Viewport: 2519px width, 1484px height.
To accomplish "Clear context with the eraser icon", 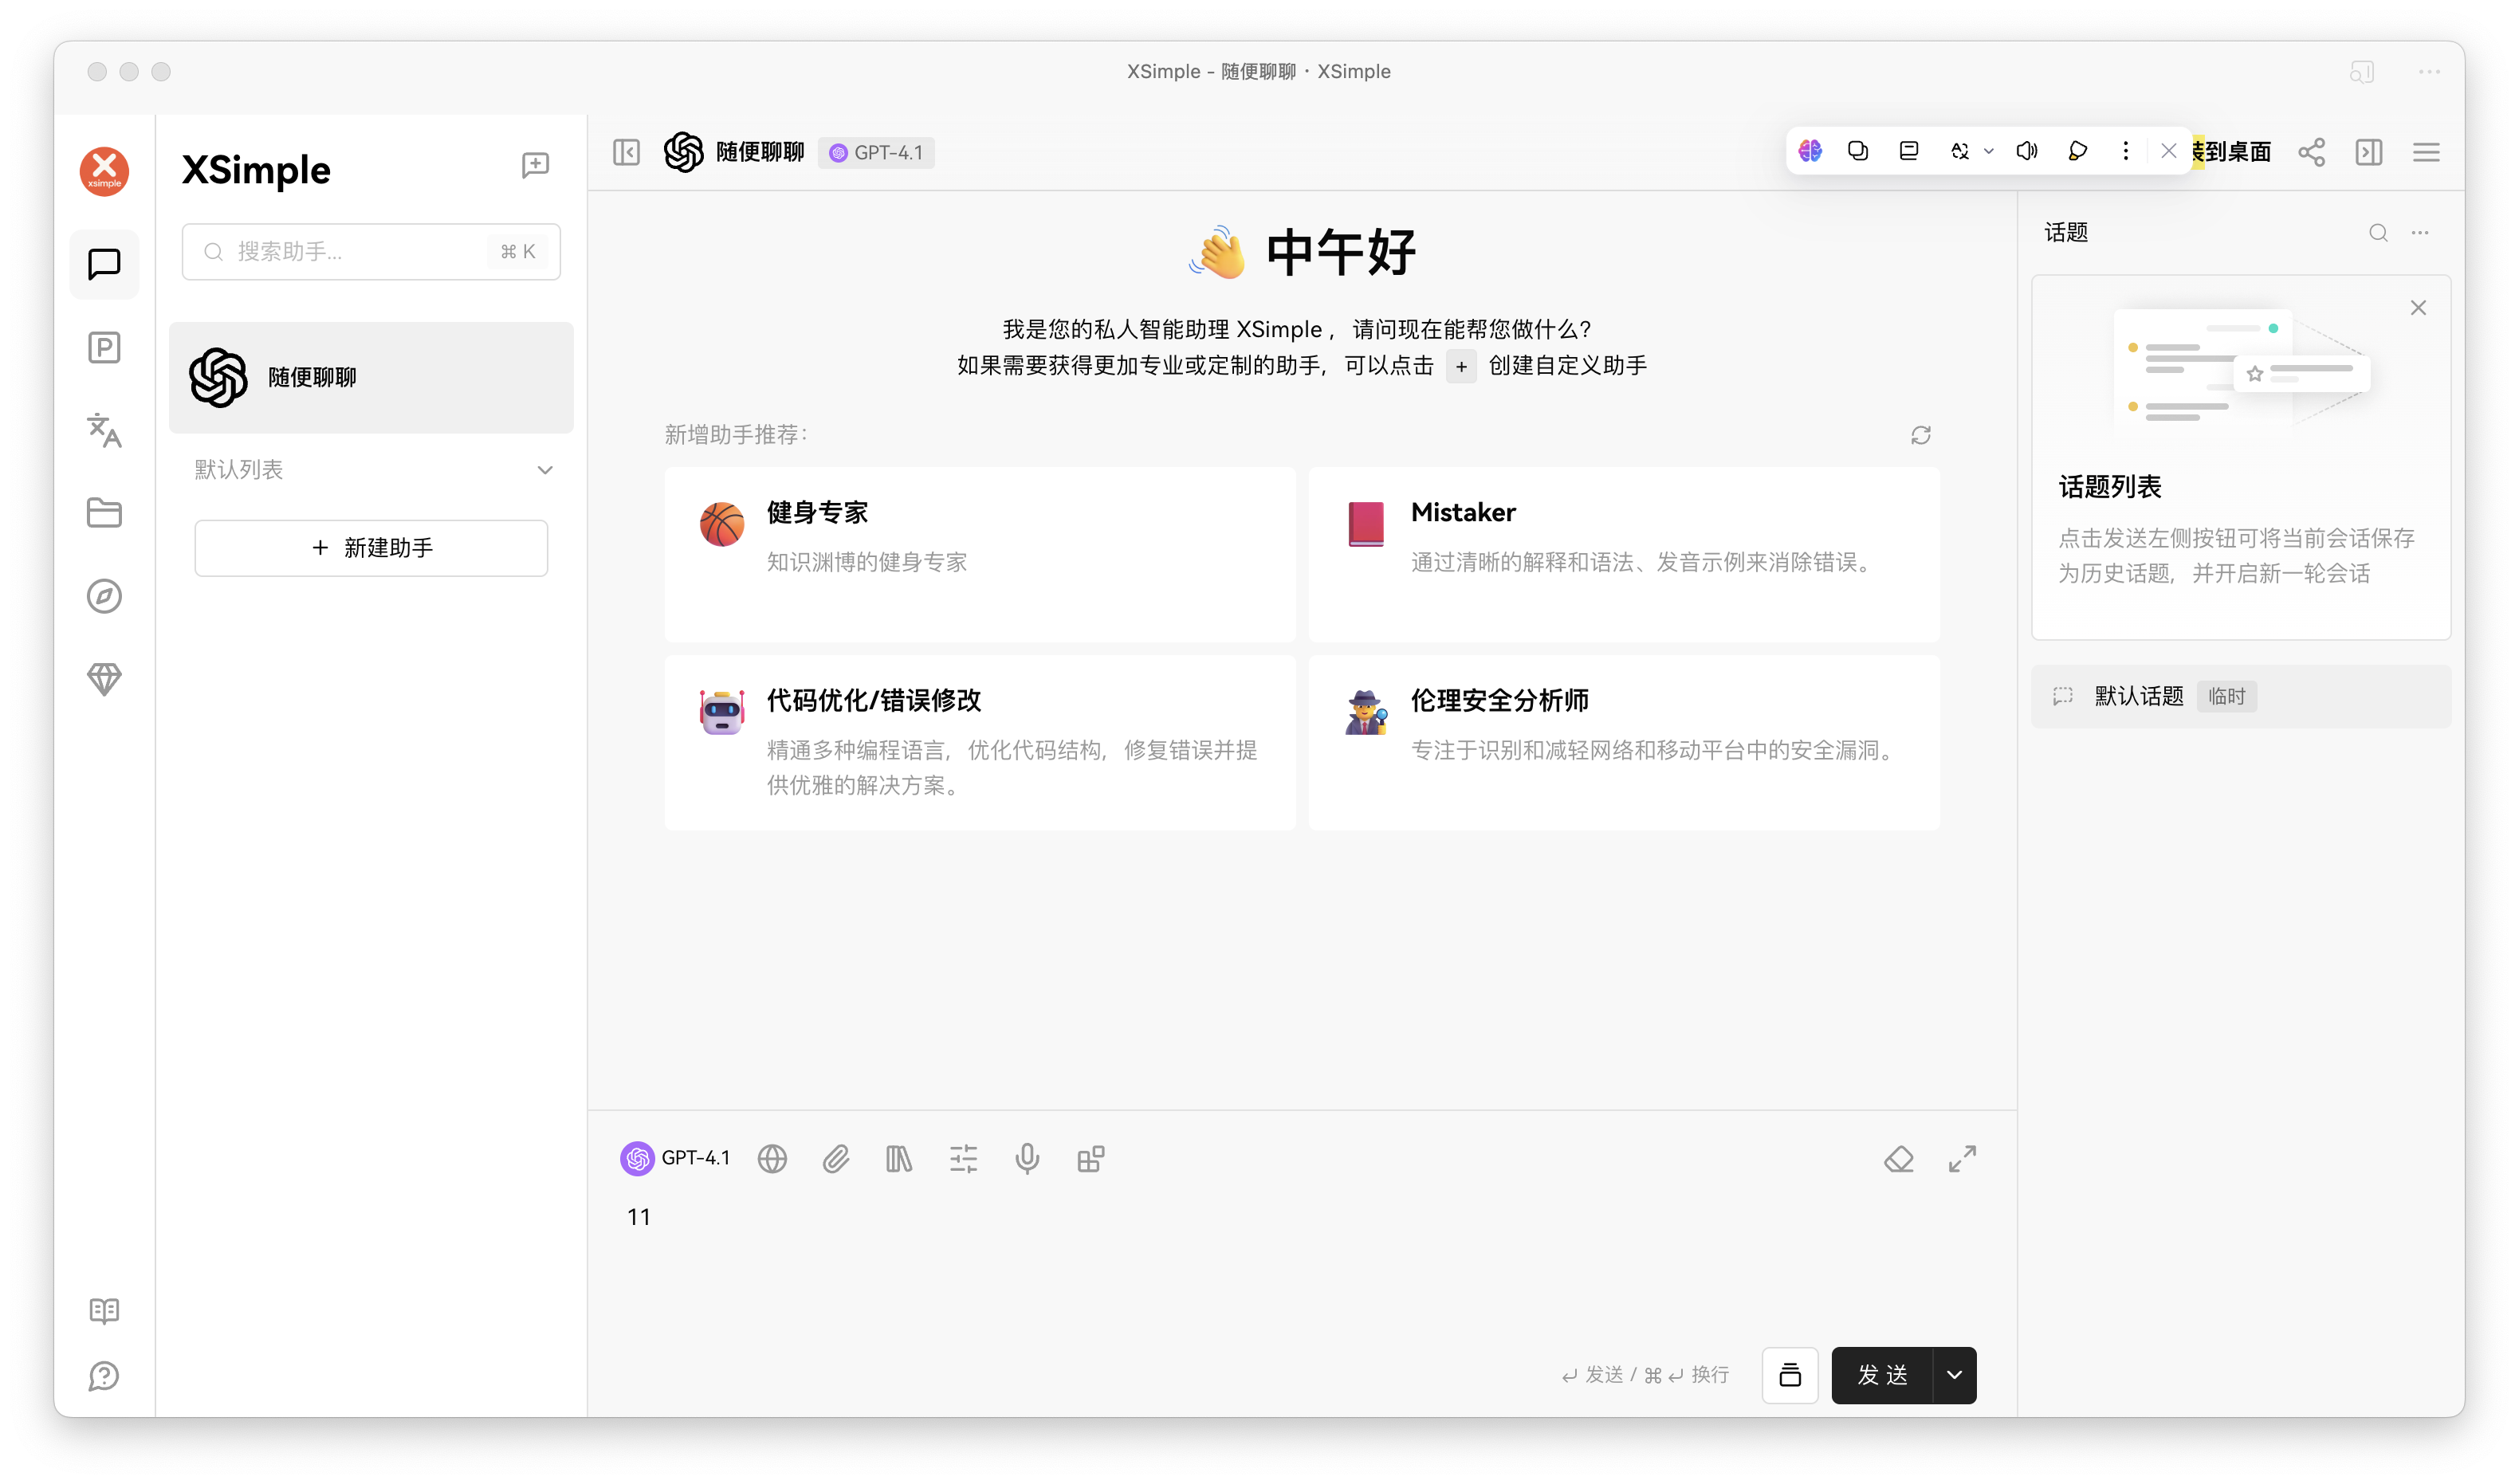I will click(1899, 1158).
